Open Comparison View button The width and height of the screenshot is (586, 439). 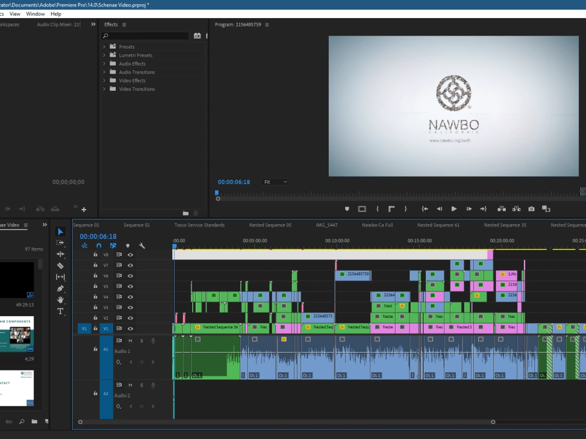(x=546, y=209)
